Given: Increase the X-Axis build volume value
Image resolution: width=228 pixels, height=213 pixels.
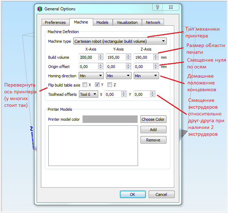Looking at the screenshot, I should (x=101, y=56).
